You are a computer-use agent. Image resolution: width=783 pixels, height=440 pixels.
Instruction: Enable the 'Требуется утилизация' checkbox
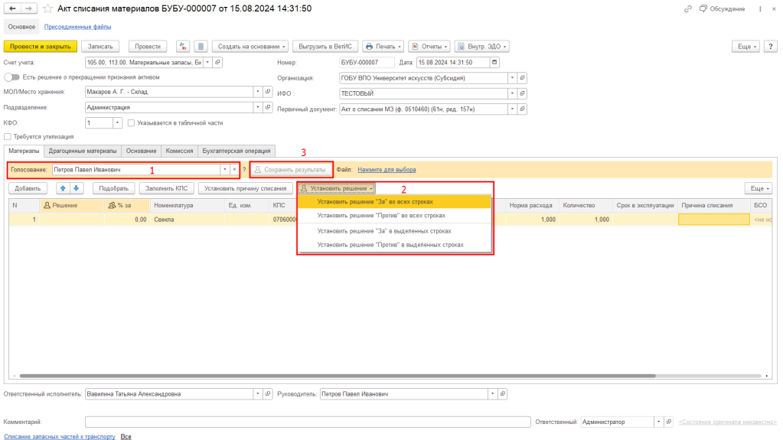[8, 137]
